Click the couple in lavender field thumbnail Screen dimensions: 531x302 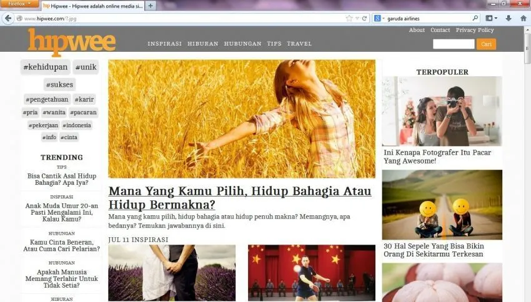pos(172,273)
